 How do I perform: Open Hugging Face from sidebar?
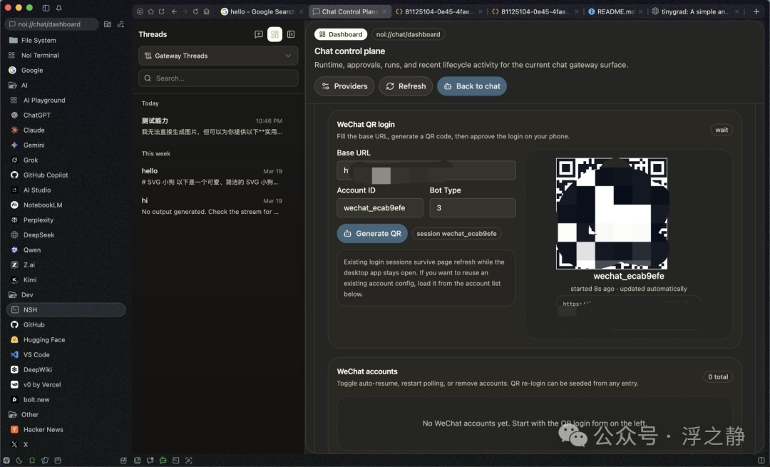click(x=44, y=340)
